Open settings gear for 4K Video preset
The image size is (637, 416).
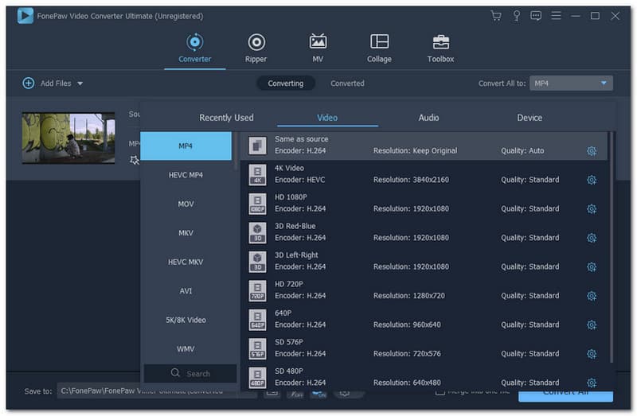592,180
